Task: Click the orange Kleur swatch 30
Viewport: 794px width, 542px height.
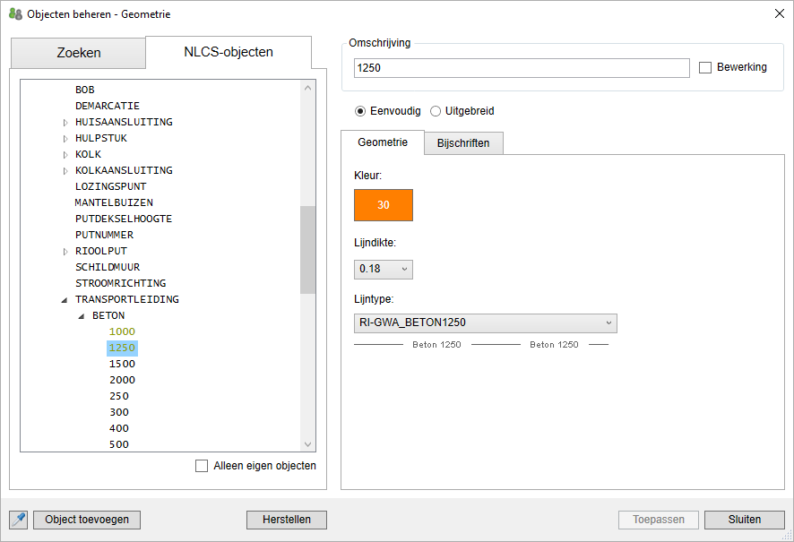Action: coord(384,205)
